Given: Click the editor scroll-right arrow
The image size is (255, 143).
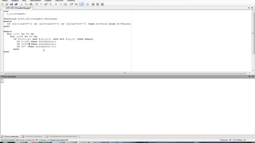Looking at the screenshot, I should click(250, 73).
